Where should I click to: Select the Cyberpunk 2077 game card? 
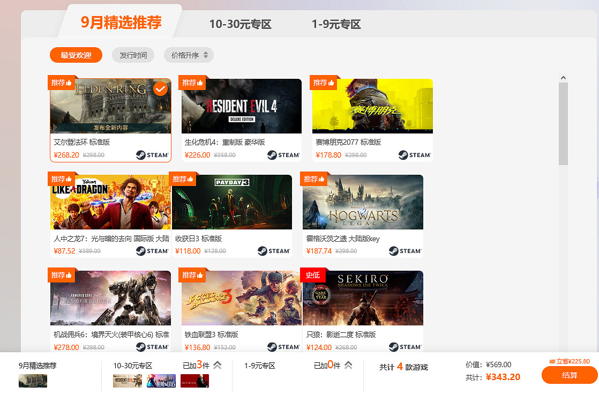(x=372, y=107)
